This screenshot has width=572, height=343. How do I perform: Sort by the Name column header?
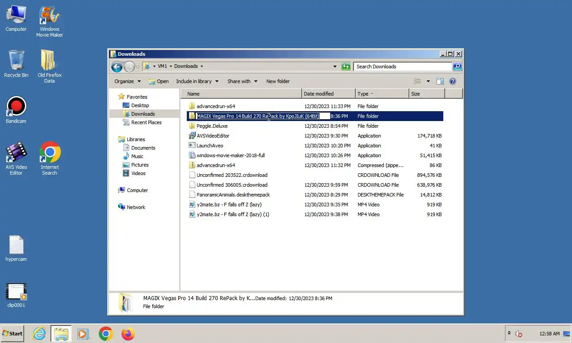241,94
